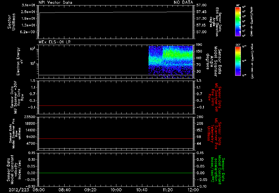Click the green velocity line
279x193 pixels.
point(116,173)
